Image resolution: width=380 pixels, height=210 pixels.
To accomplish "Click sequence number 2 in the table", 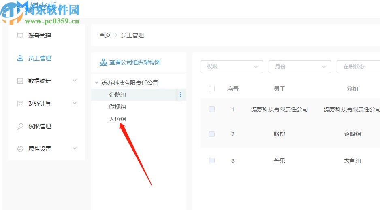I will pos(233,134).
